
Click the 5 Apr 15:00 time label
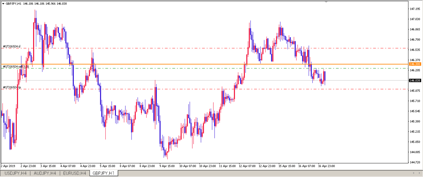pyautogui.click(x=108, y=166)
